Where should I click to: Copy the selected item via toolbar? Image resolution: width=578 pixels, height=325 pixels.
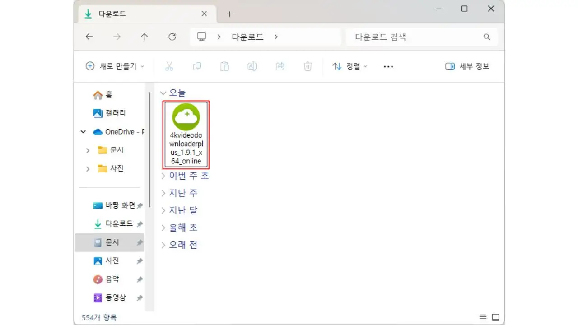point(197,66)
